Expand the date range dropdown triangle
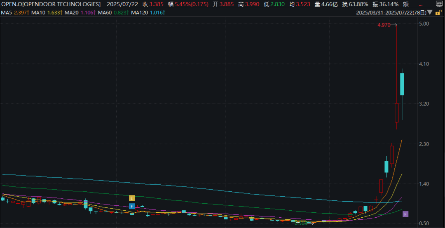The height and width of the screenshot is (228, 445). (430, 13)
